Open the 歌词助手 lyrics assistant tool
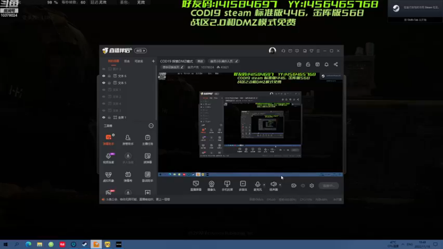The image size is (443, 249). coord(147,177)
